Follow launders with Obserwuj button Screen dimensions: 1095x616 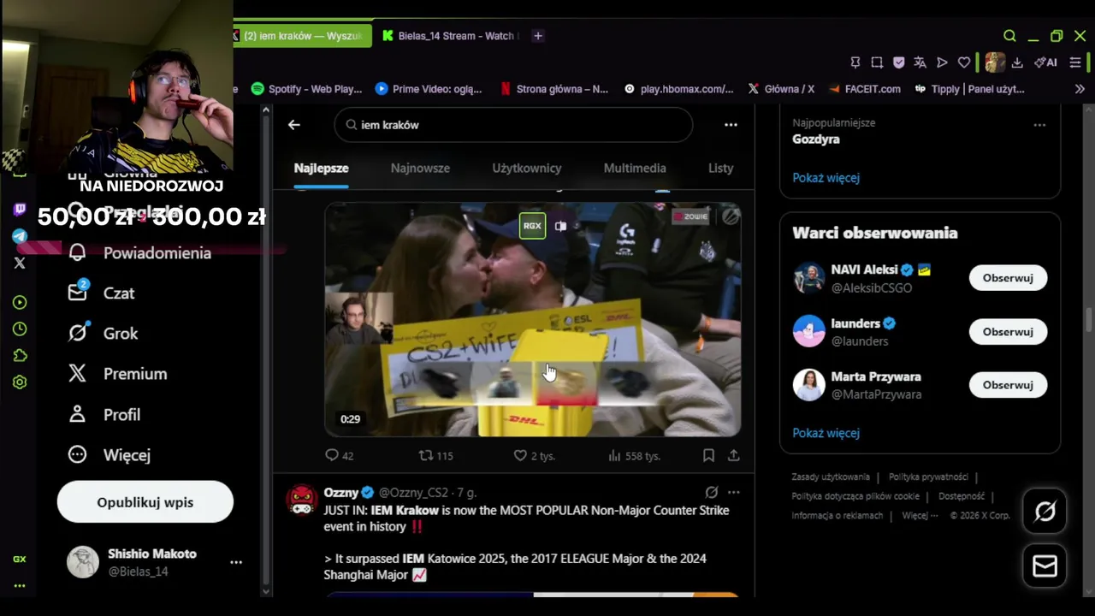1008,332
